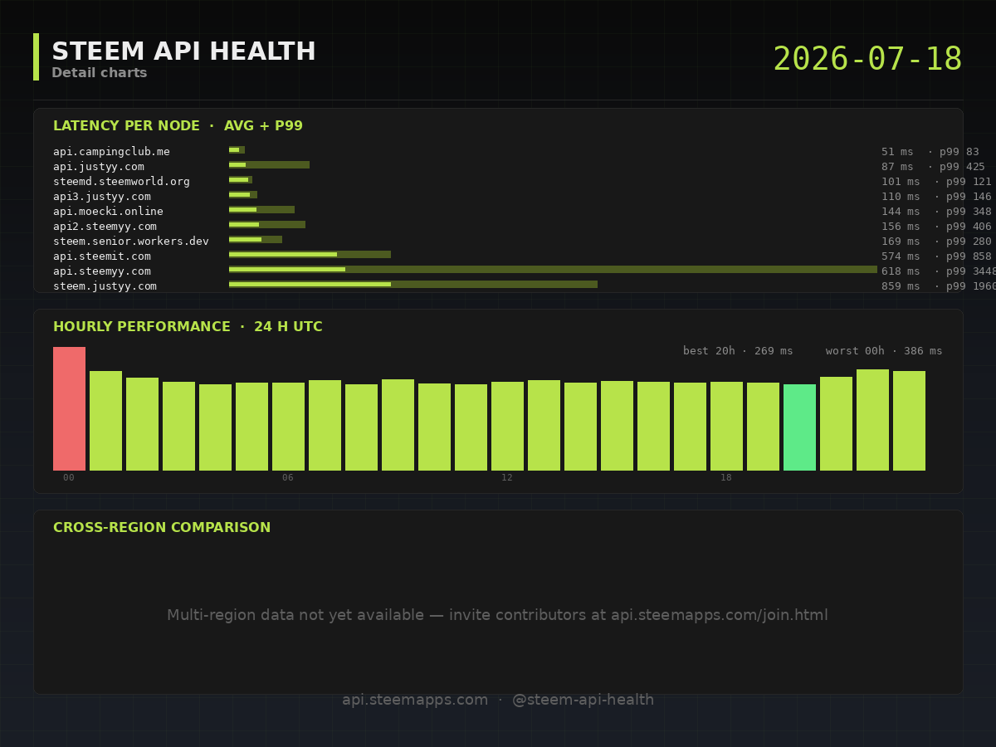Click the Detail charts subtitle
The image size is (996, 747).
tap(100, 73)
